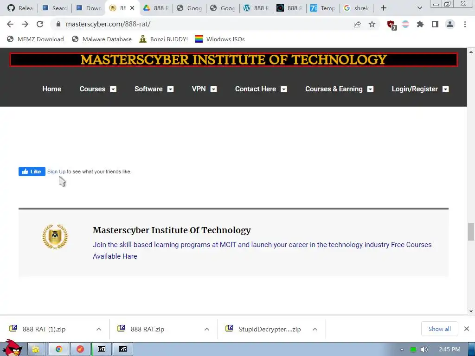The image size is (475, 356).
Task: Switch to the Temp tab
Action: pos(323,8)
